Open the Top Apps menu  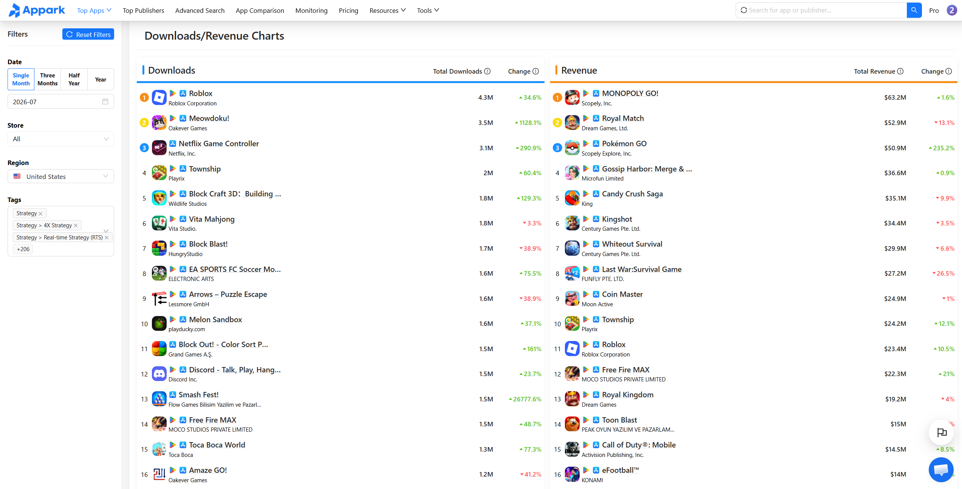point(94,11)
